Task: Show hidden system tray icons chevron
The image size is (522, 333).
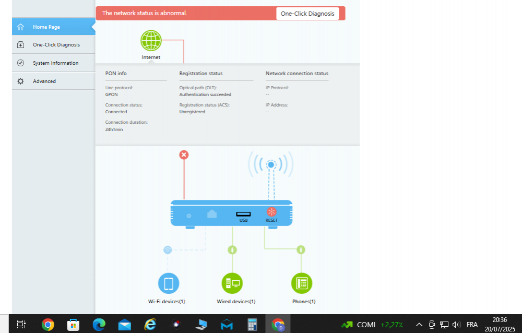Action: click(419, 325)
